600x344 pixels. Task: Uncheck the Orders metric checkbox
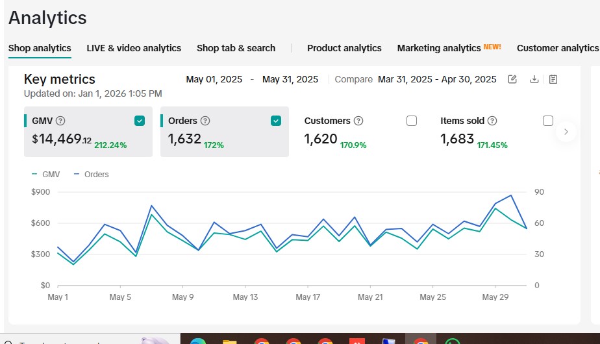(x=276, y=121)
